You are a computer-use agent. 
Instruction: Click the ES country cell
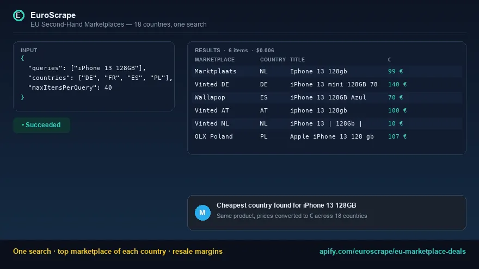pyautogui.click(x=263, y=98)
